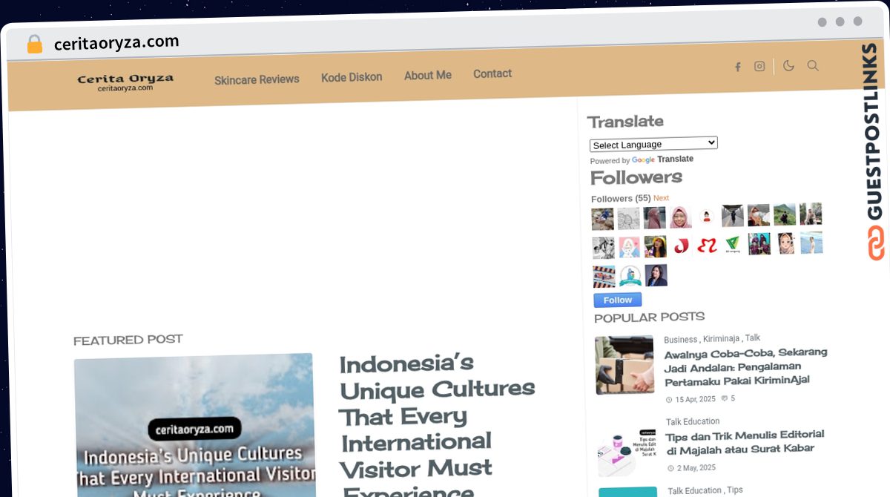
Task: Open the editorial writing post thumbnail
Action: [627, 452]
